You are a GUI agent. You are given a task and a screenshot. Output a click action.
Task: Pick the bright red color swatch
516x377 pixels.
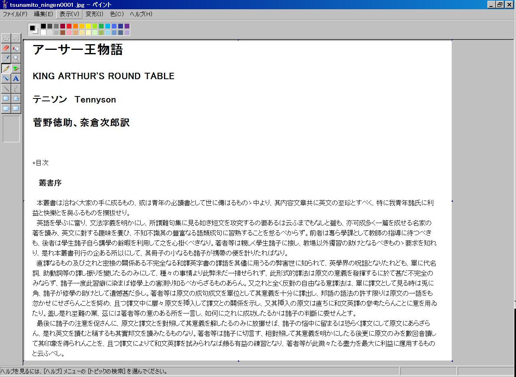pyautogui.click(x=69, y=26)
